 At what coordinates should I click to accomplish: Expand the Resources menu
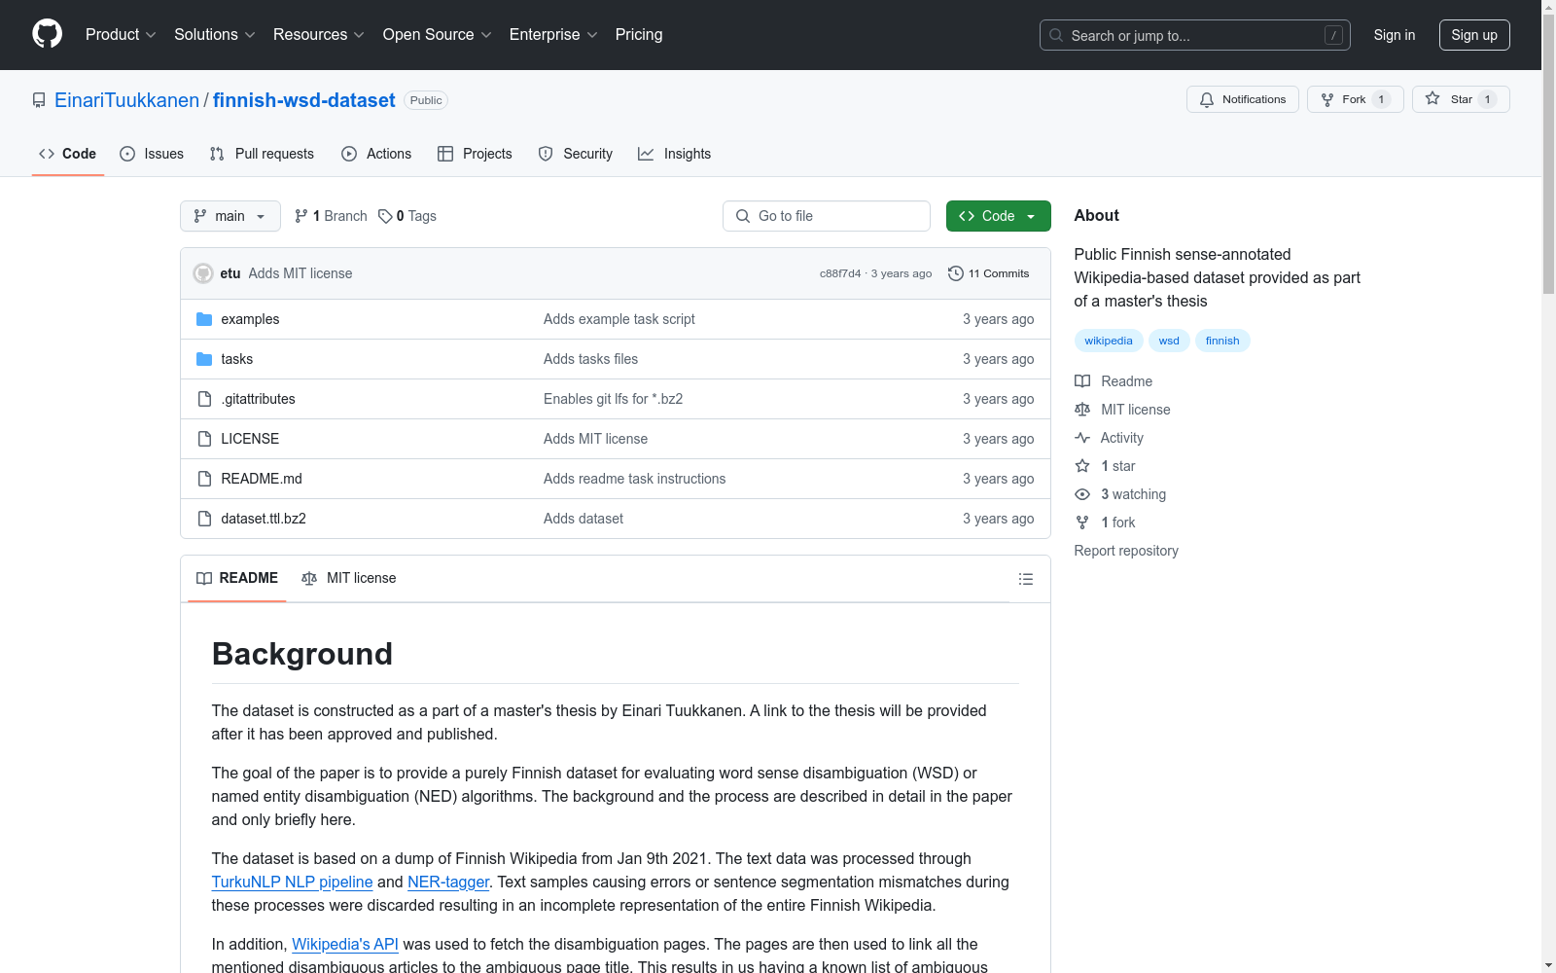click(319, 35)
